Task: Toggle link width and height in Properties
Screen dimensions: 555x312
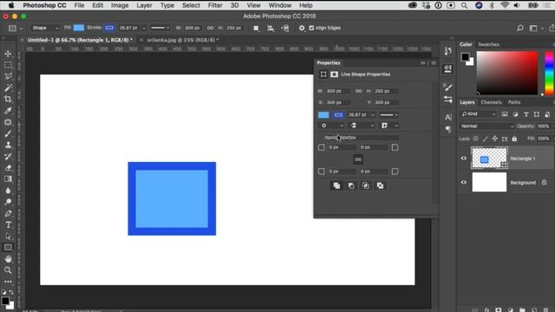Action: click(x=358, y=91)
